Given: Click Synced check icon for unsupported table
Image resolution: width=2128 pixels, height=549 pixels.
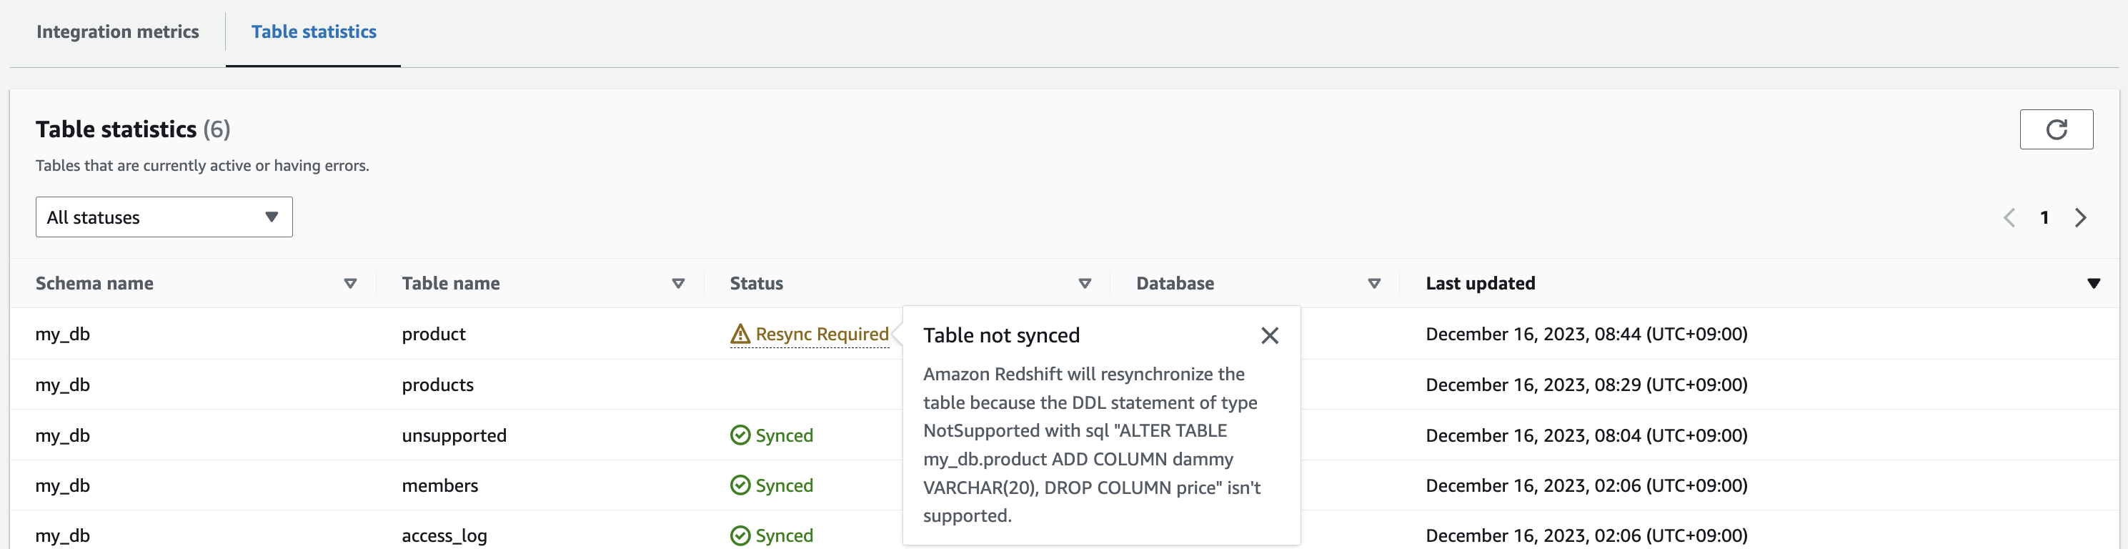Looking at the screenshot, I should click(740, 435).
